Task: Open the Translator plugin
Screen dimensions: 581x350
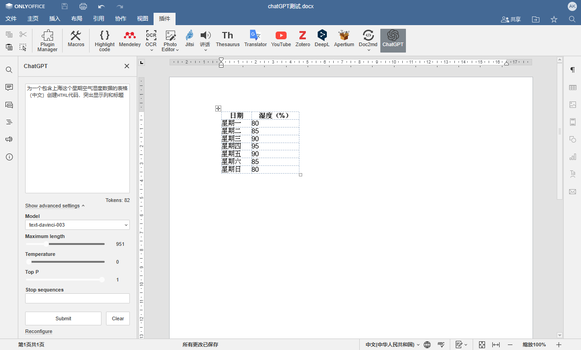Action: (x=256, y=39)
